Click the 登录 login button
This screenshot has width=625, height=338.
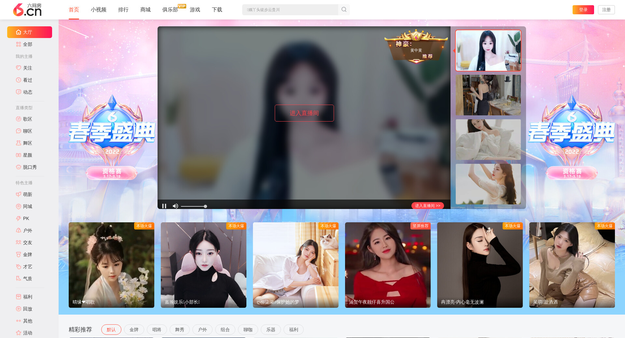coord(583,10)
